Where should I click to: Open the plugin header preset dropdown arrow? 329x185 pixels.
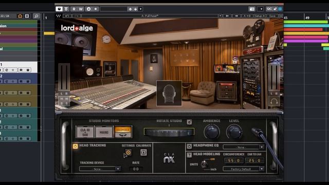pyautogui.click(x=140, y=9)
